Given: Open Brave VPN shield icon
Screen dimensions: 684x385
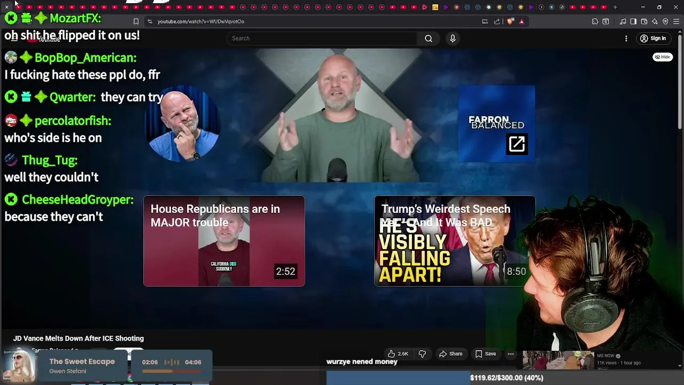Looking at the screenshot, I should 665,21.
